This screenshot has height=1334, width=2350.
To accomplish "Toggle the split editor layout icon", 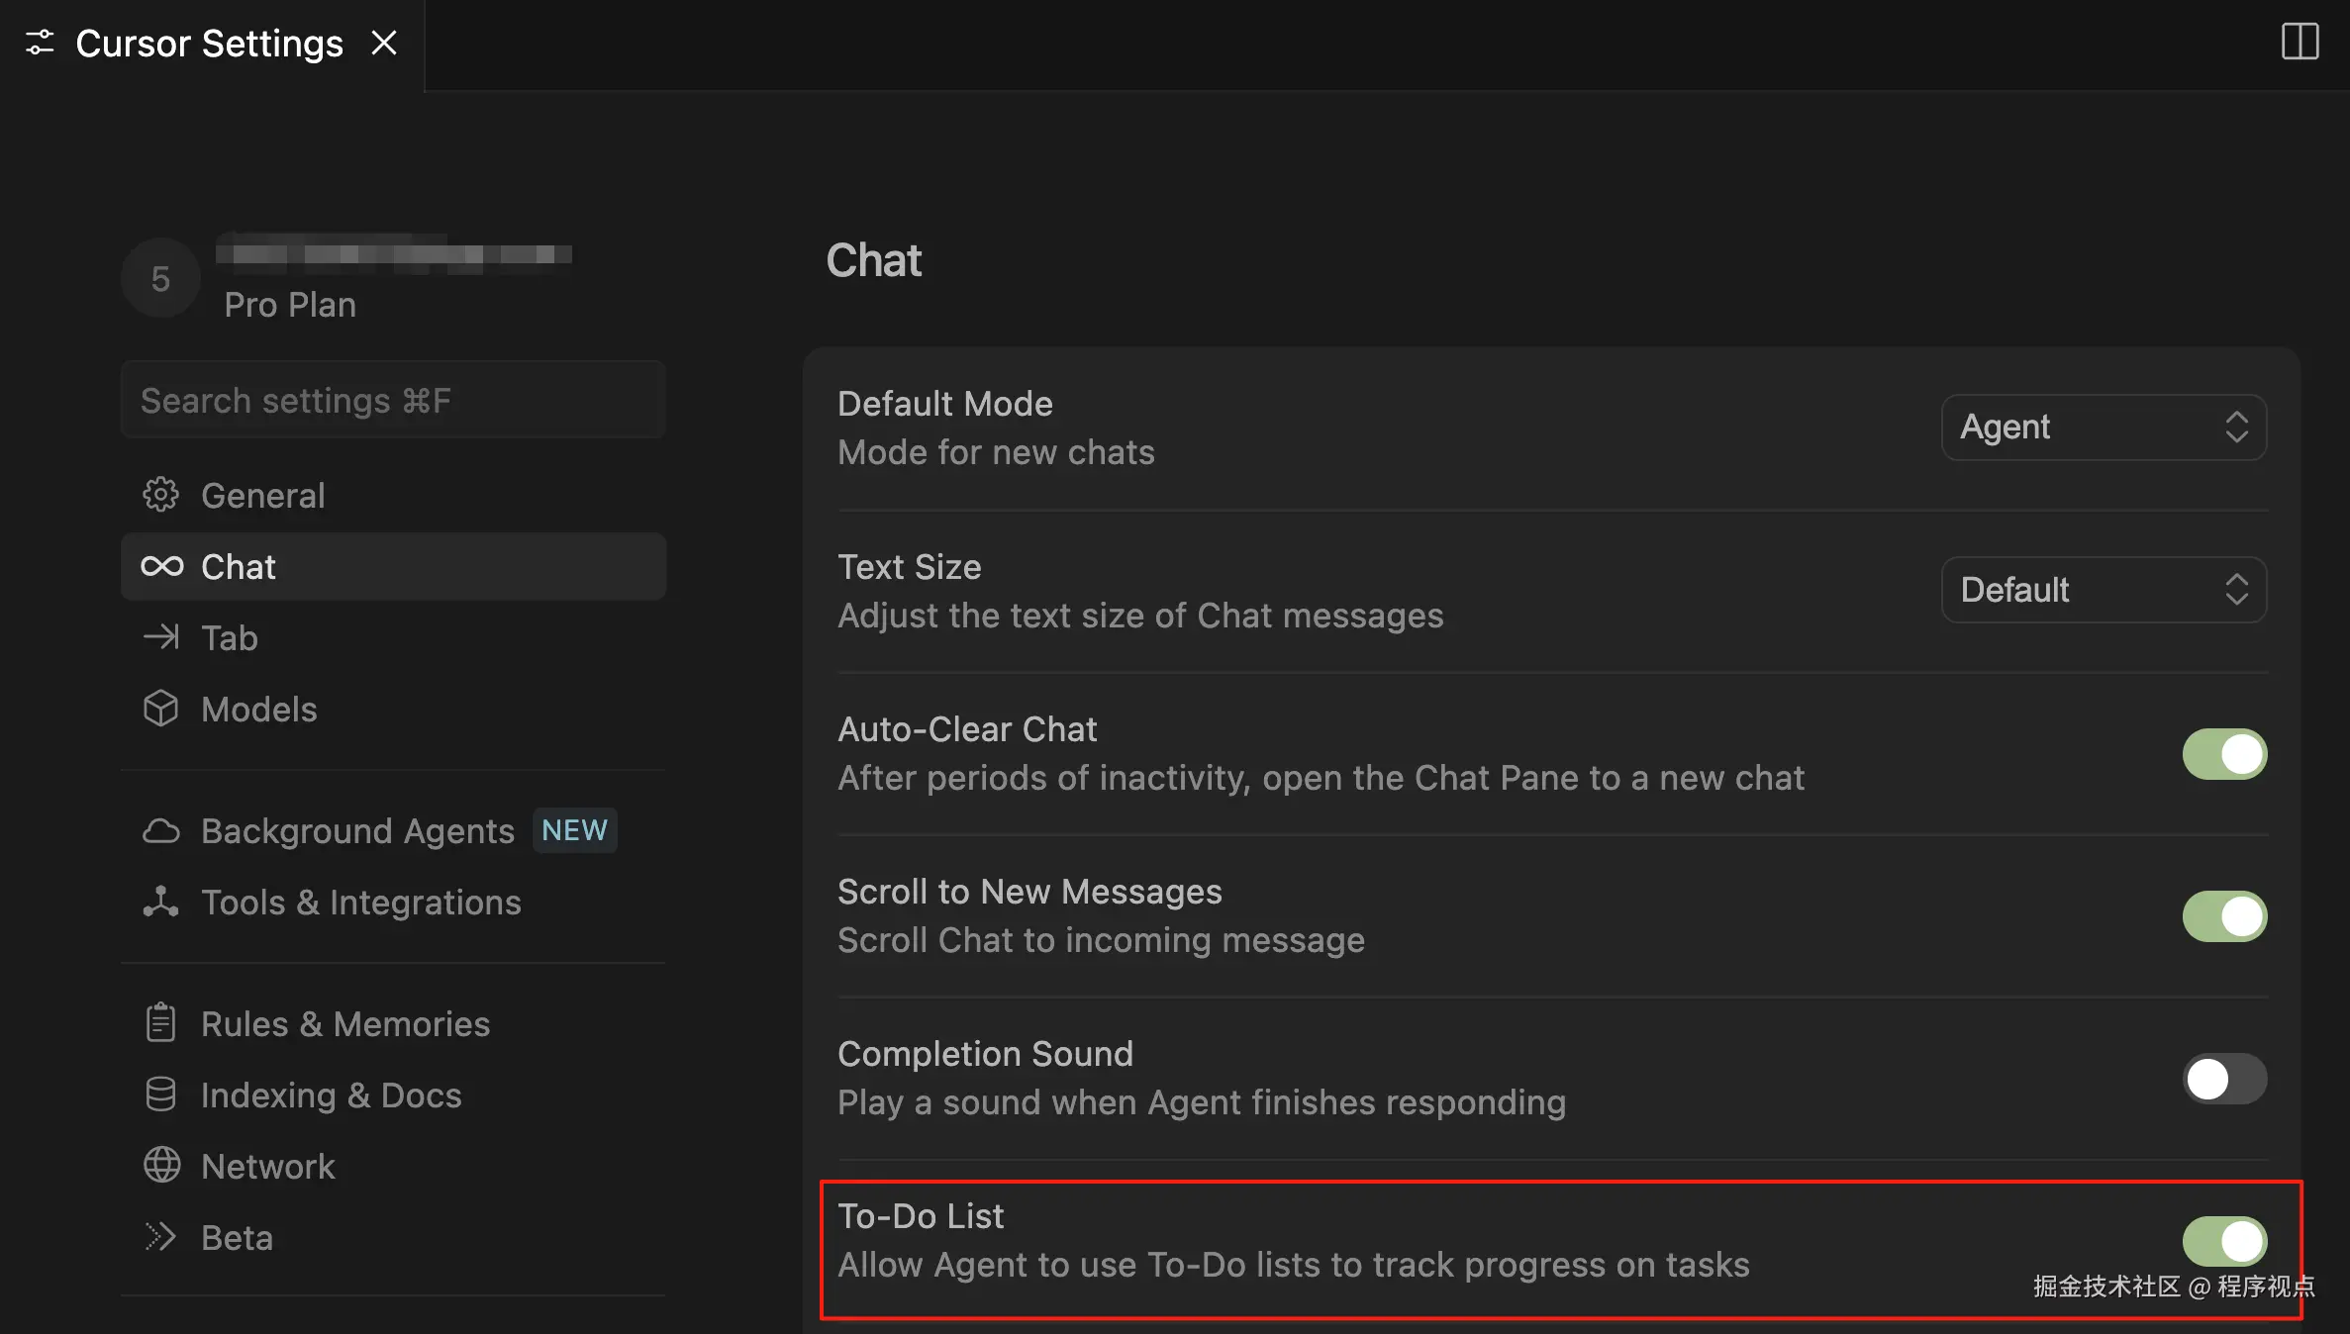I will [2300, 43].
